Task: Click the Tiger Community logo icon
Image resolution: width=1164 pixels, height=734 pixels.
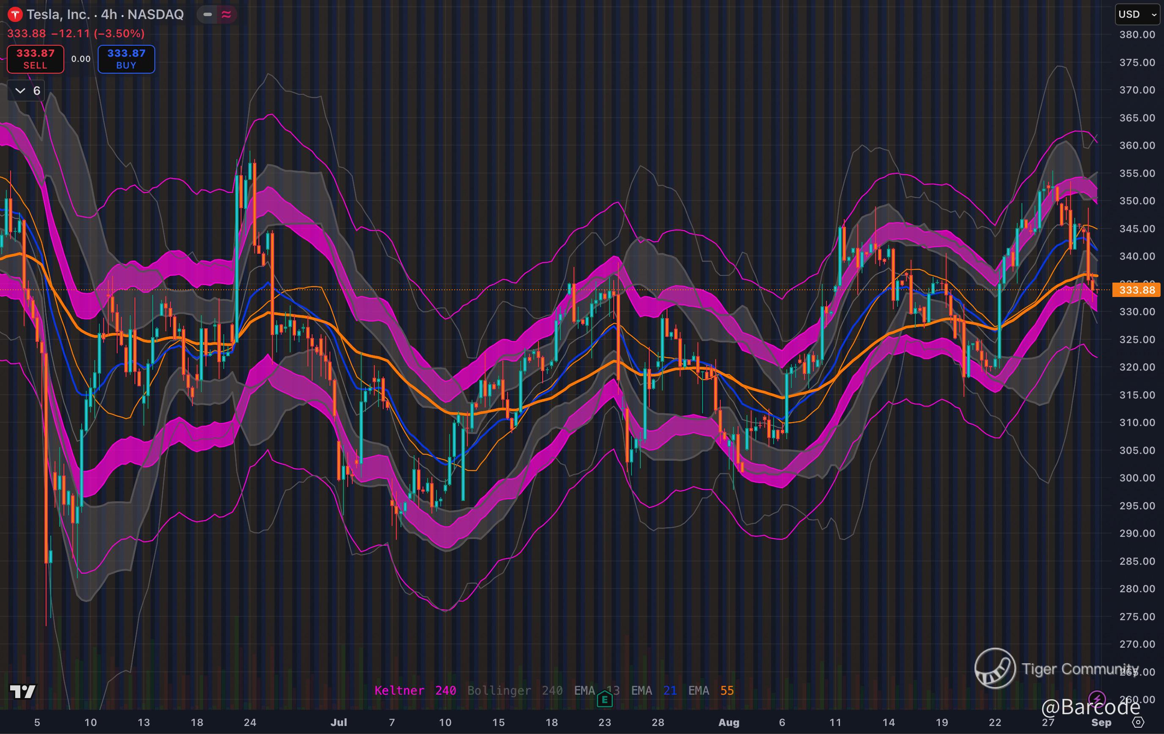Action: [x=995, y=668]
